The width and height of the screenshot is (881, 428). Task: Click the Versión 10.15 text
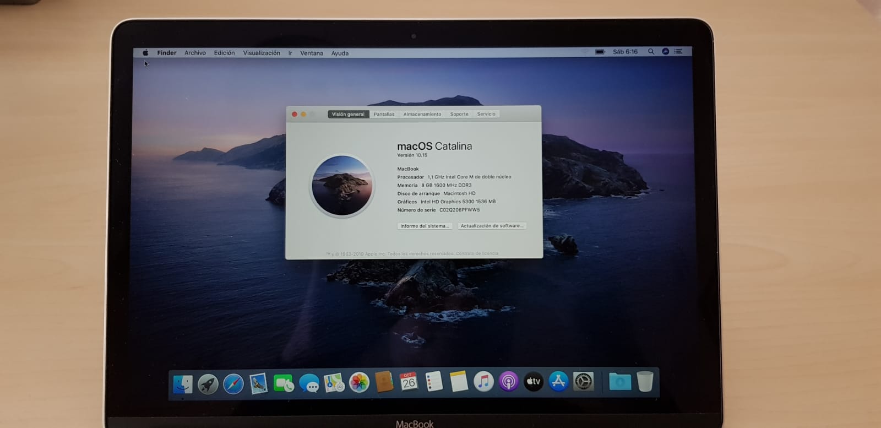pos(412,155)
